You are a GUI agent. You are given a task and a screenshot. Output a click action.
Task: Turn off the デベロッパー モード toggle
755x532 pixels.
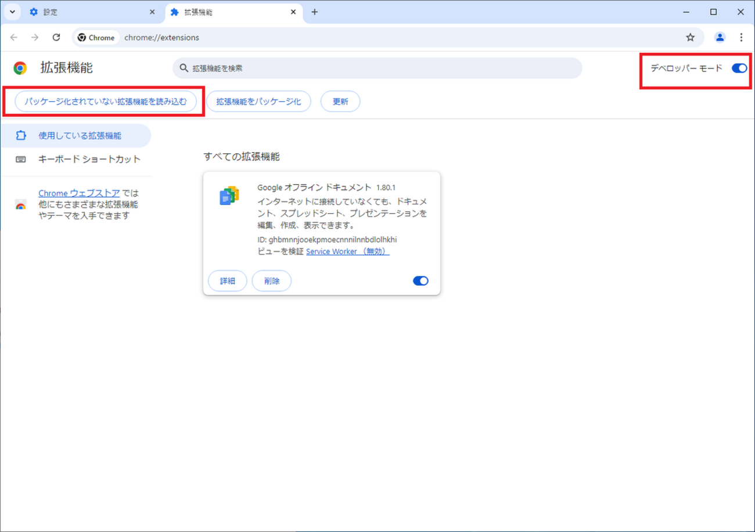point(739,68)
